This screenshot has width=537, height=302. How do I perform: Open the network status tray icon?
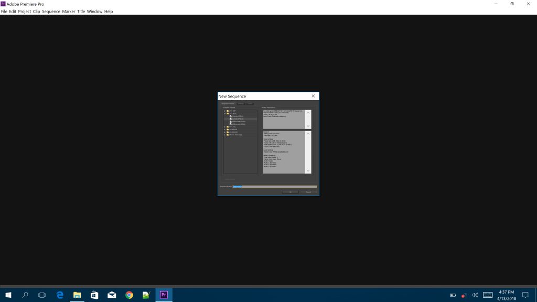[x=464, y=295]
